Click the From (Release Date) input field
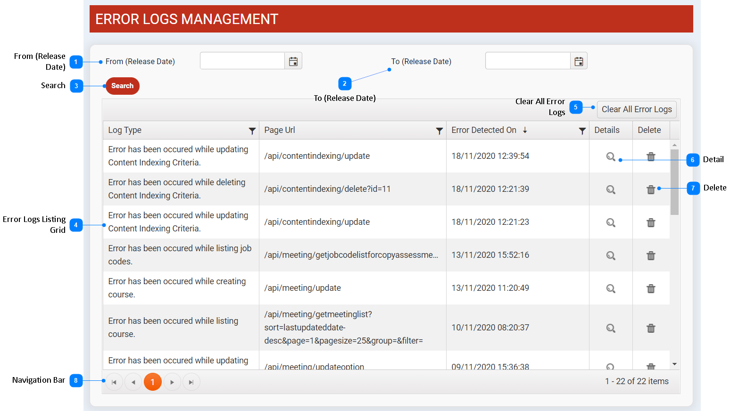This screenshot has width=730, height=411. [242, 61]
